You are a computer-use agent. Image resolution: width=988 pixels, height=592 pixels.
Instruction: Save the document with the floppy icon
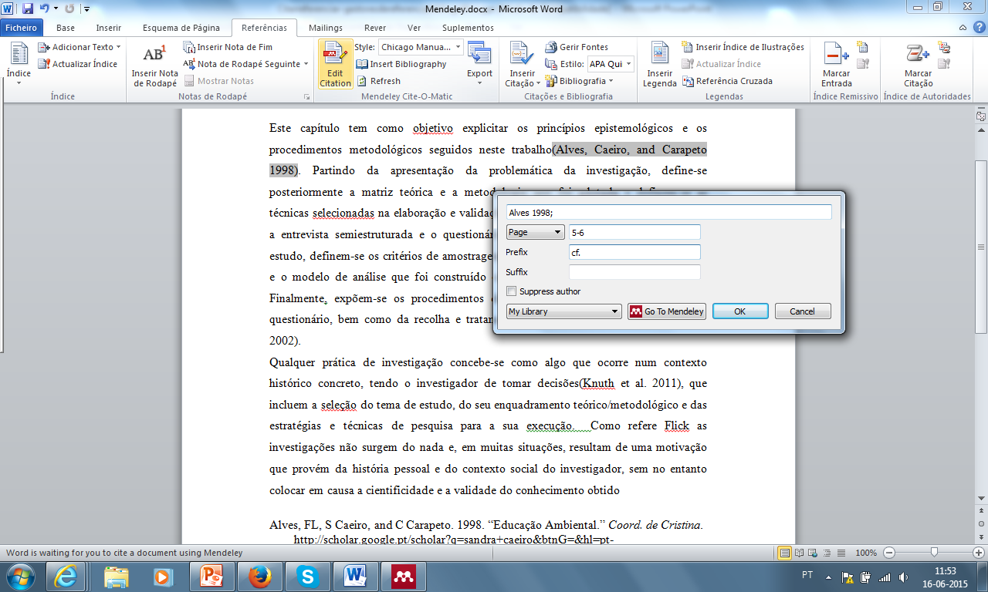28,8
